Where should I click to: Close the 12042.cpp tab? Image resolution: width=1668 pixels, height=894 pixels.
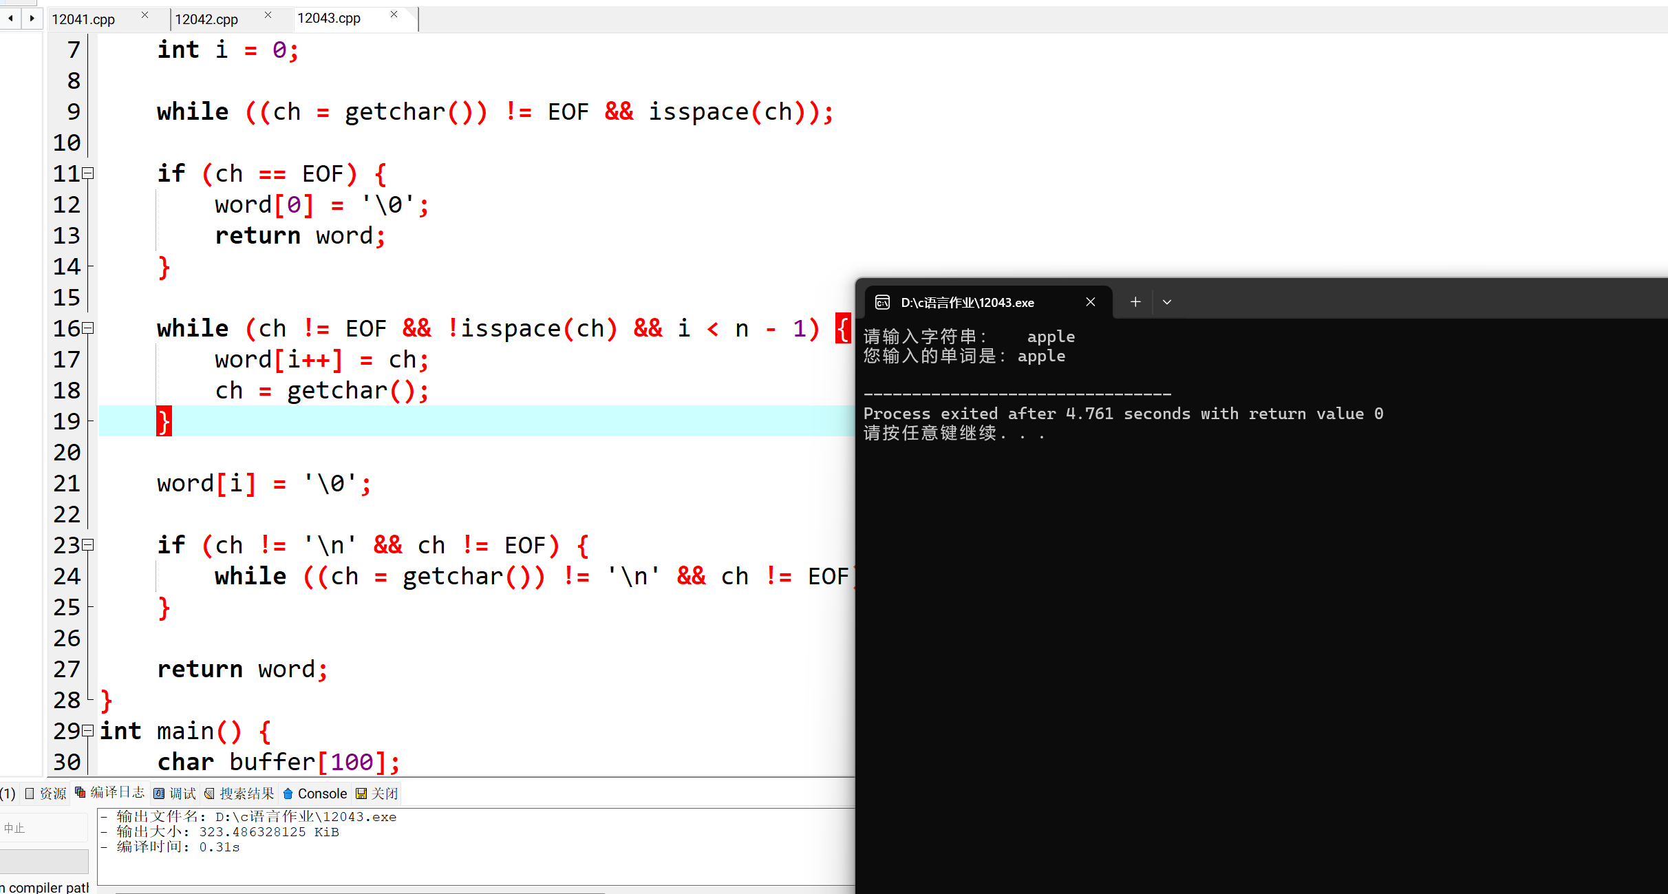(268, 15)
